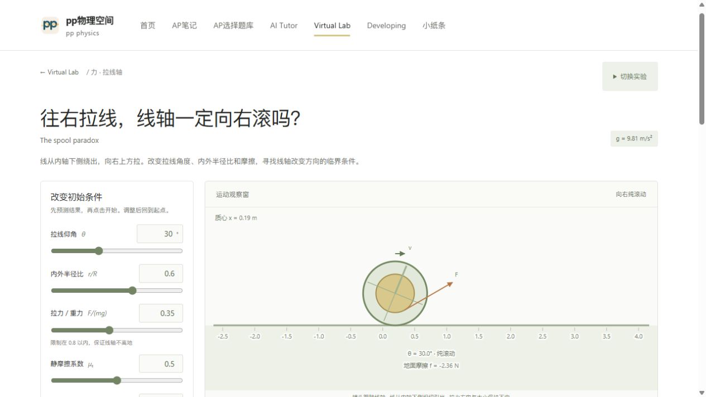Click the pp physics logo icon
This screenshot has height=397, width=706.
click(x=50, y=25)
